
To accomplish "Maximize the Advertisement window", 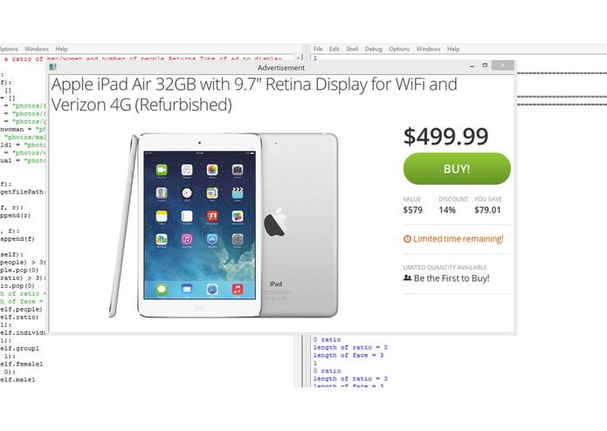I will click(x=485, y=65).
